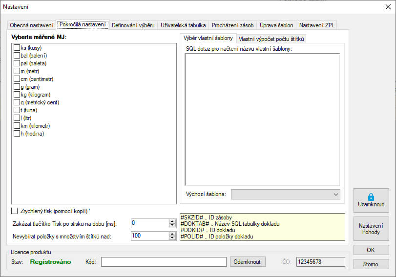Switch to Obecná nastavení tab
This screenshot has height=277, width=396.
coord(32,25)
